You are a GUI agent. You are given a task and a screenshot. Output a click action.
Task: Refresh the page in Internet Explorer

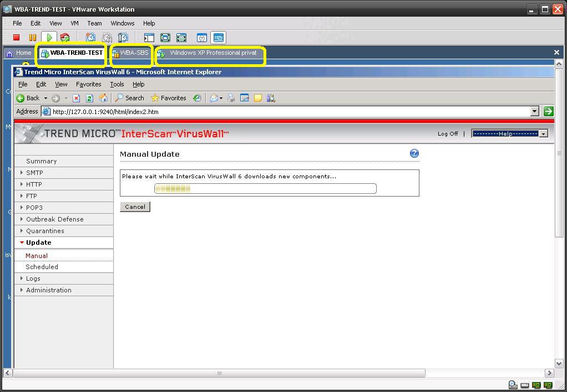point(89,98)
